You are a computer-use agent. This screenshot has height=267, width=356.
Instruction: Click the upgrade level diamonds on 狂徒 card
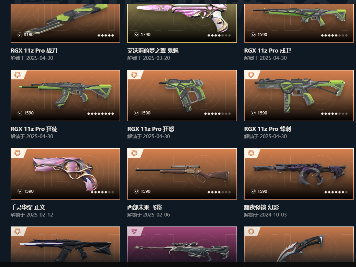pos(101,113)
